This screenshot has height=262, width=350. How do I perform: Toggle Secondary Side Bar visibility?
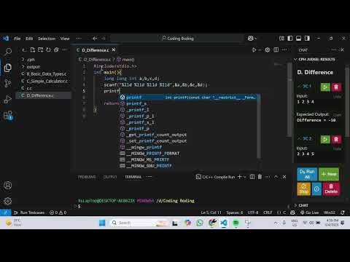pos(307,39)
